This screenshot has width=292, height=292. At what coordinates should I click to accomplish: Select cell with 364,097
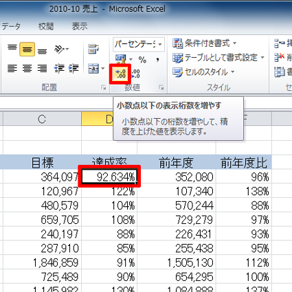[42, 177]
